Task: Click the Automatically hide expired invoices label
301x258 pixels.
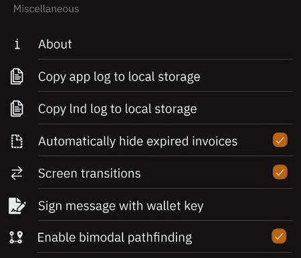Action: [x=138, y=141]
